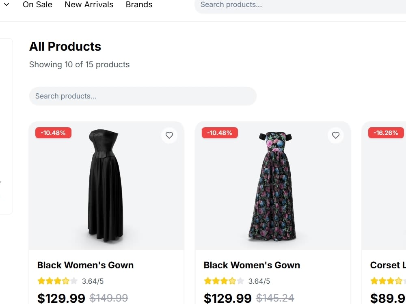Open the partially visible Corset product title
Viewport: 406px width, 304px height.
[388, 265]
